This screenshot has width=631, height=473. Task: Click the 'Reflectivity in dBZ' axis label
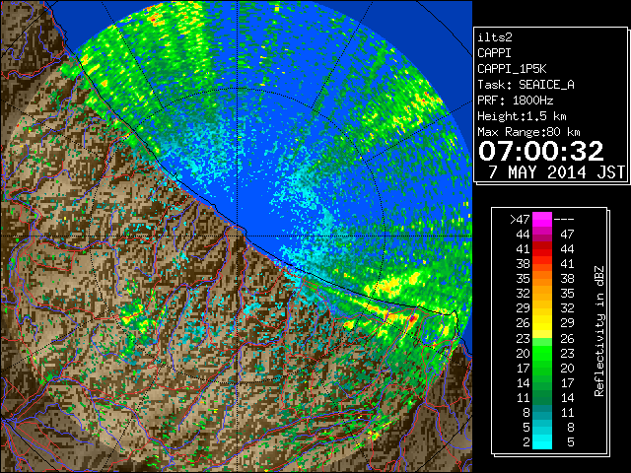pyautogui.click(x=598, y=331)
